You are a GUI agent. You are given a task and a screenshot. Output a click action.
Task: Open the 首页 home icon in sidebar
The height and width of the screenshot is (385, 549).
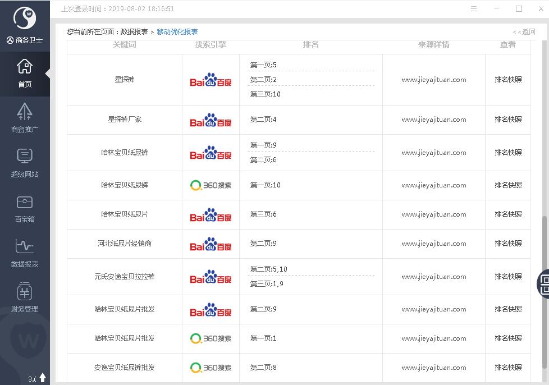[x=25, y=74]
